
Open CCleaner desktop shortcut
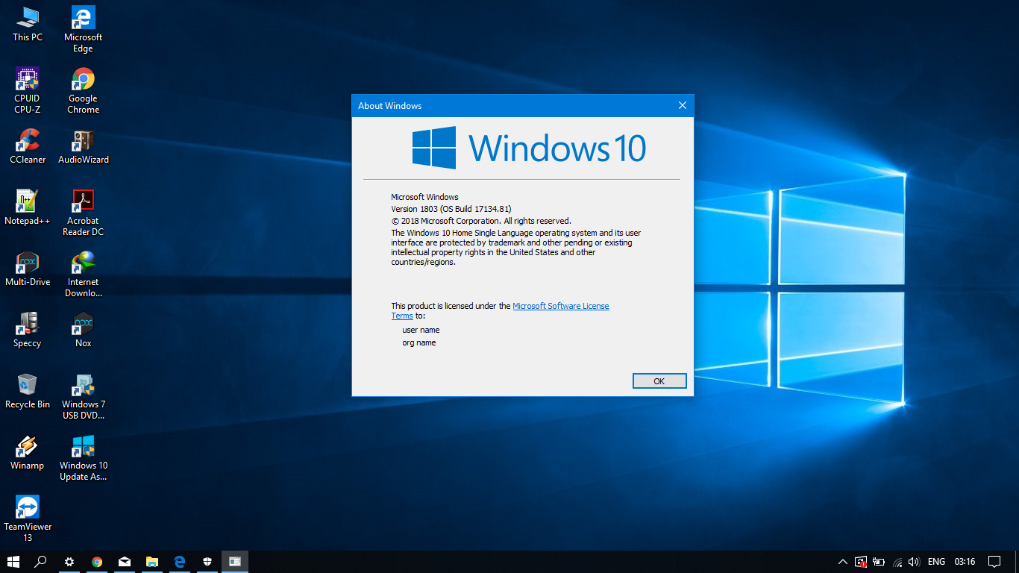[28, 146]
